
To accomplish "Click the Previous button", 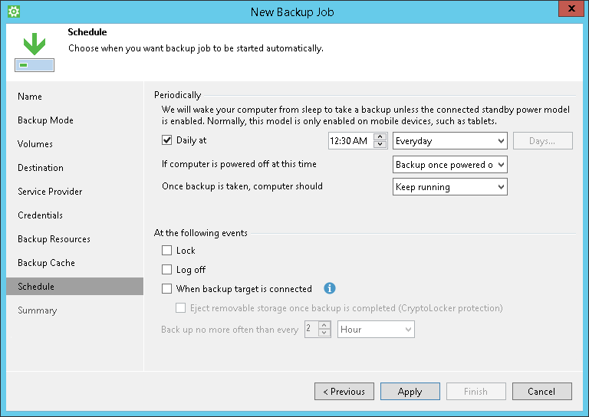I will tap(344, 392).
